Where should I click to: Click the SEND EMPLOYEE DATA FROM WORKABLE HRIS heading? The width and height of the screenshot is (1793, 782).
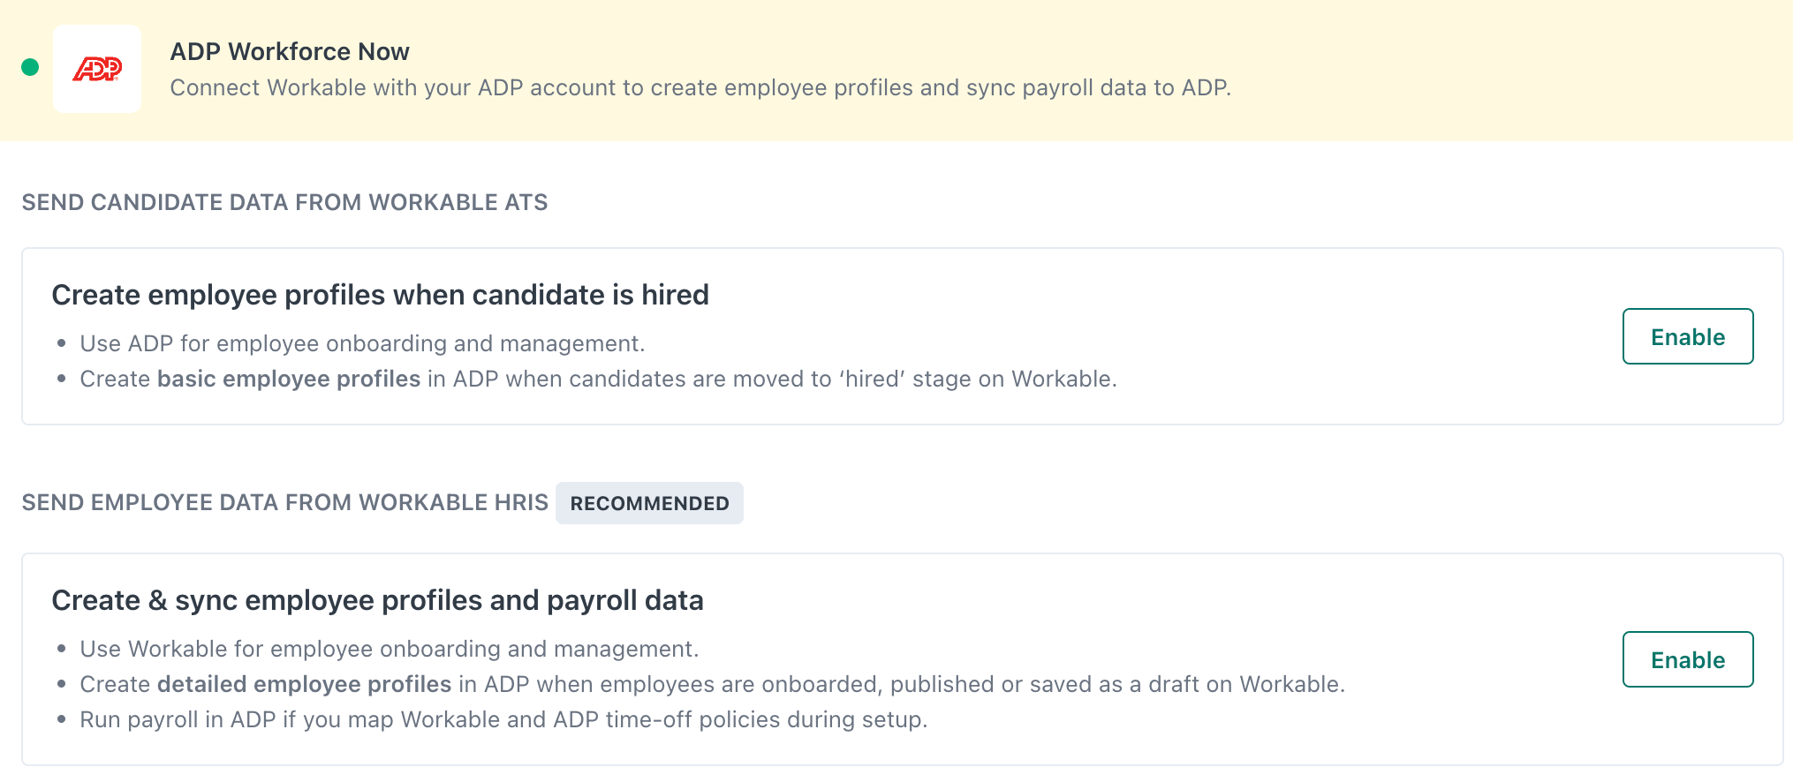[x=284, y=502]
